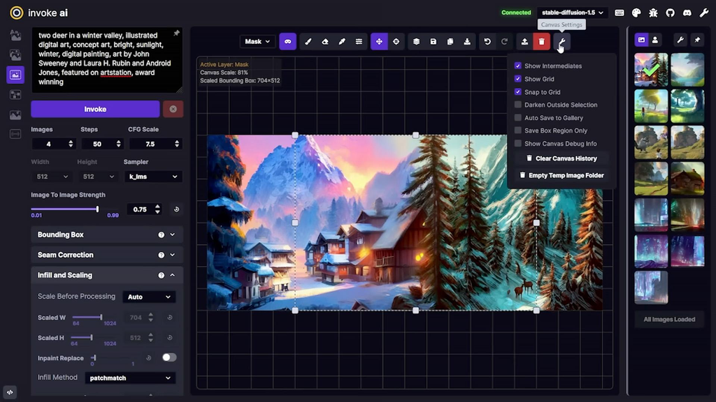This screenshot has width=716, height=402.
Task: Pin the options panel
Action: pyautogui.click(x=176, y=33)
